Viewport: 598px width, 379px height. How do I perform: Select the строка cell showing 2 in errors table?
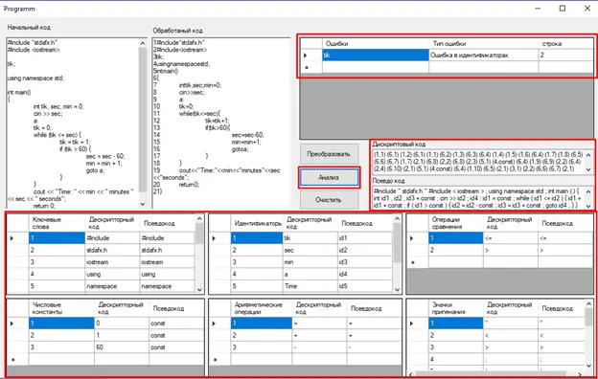coord(566,56)
